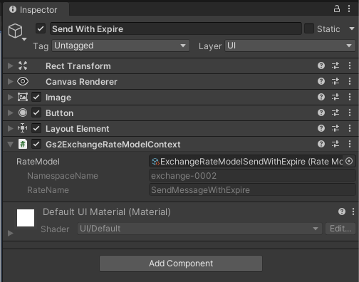
Task: Click the Default UI Material (Material) title
Action: (x=107, y=211)
